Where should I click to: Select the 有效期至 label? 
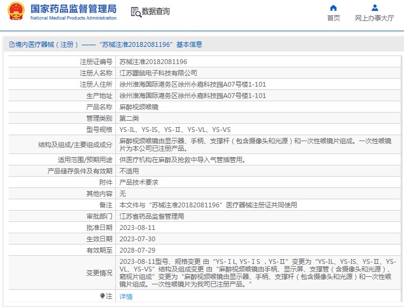pos(99,250)
